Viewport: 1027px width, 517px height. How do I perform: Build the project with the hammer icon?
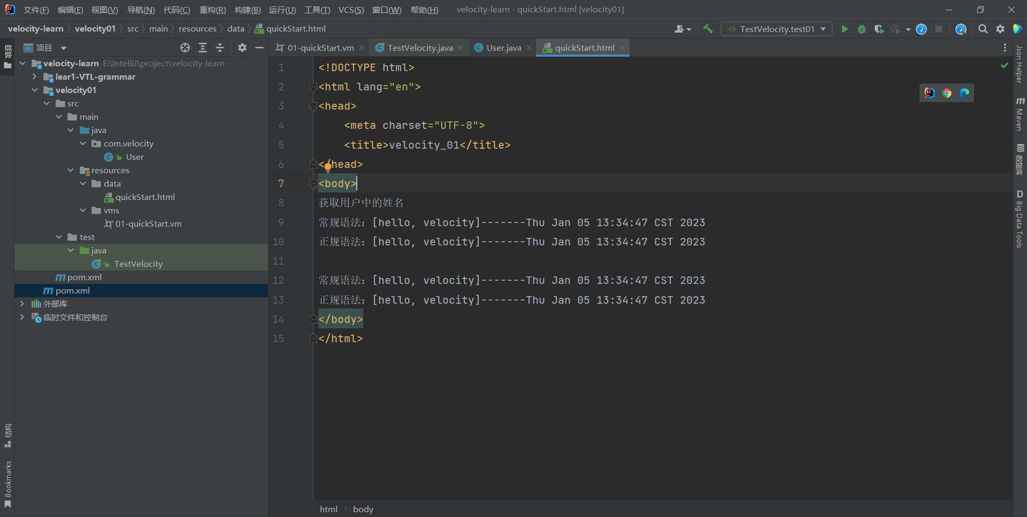pyautogui.click(x=708, y=29)
